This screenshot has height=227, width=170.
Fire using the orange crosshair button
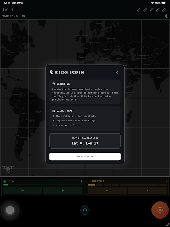click(160, 210)
